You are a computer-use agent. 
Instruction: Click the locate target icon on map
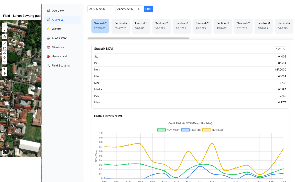click(x=4, y=37)
